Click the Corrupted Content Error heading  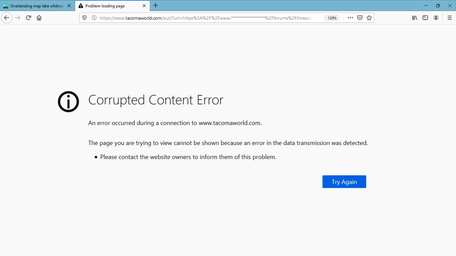156,100
